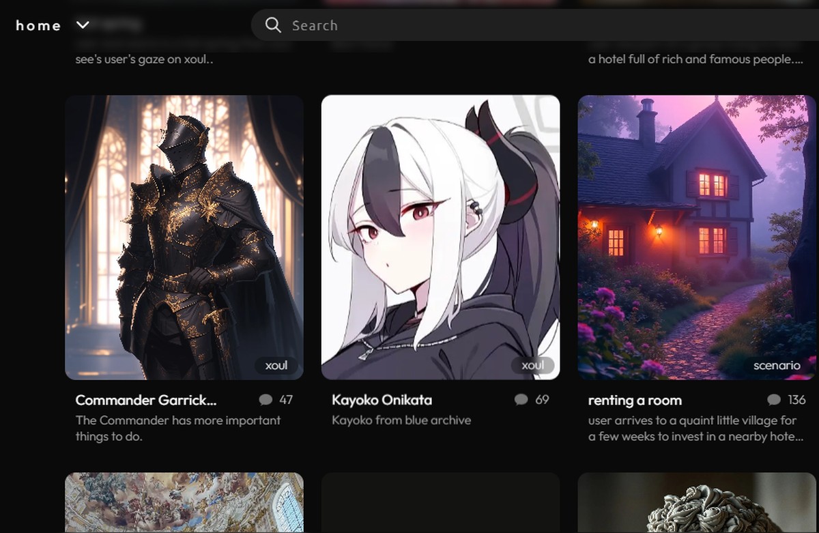Click the scenario badge on the cottage card
Screen dimensions: 819x533
777,365
